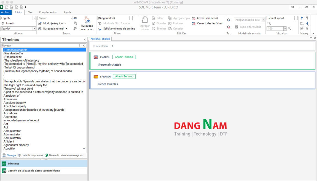Switch to Bases de datos terminológicas tab
Viewport: 317px width, 181px height.
(64, 155)
